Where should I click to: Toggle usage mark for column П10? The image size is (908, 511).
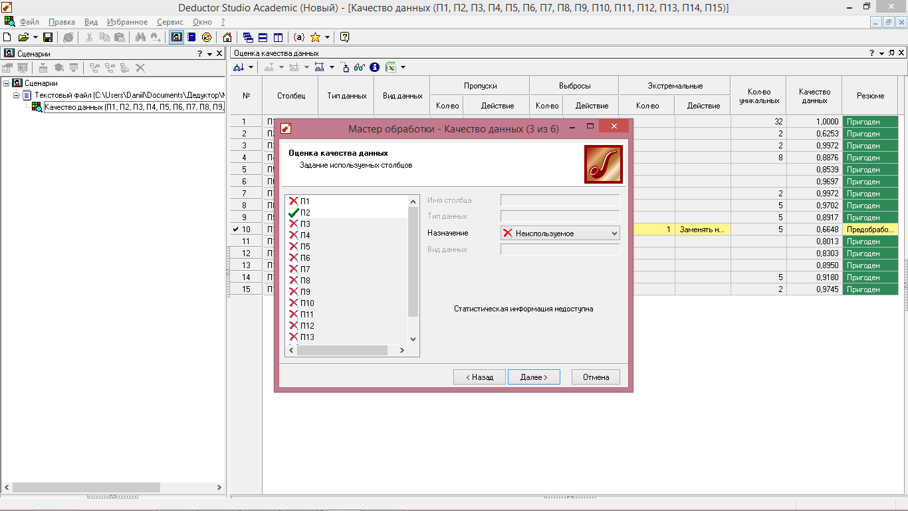point(293,303)
